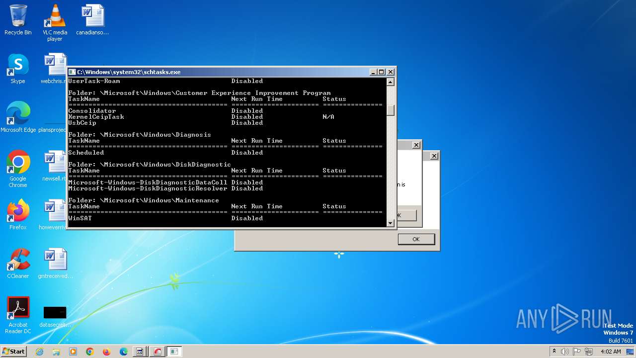Open the schtasks console system menu icon

[x=72, y=72]
